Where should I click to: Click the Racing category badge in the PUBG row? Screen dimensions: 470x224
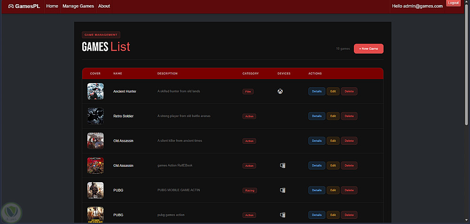click(x=250, y=191)
